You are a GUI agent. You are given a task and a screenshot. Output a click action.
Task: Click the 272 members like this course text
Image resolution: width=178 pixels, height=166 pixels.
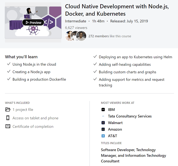point(110,36)
